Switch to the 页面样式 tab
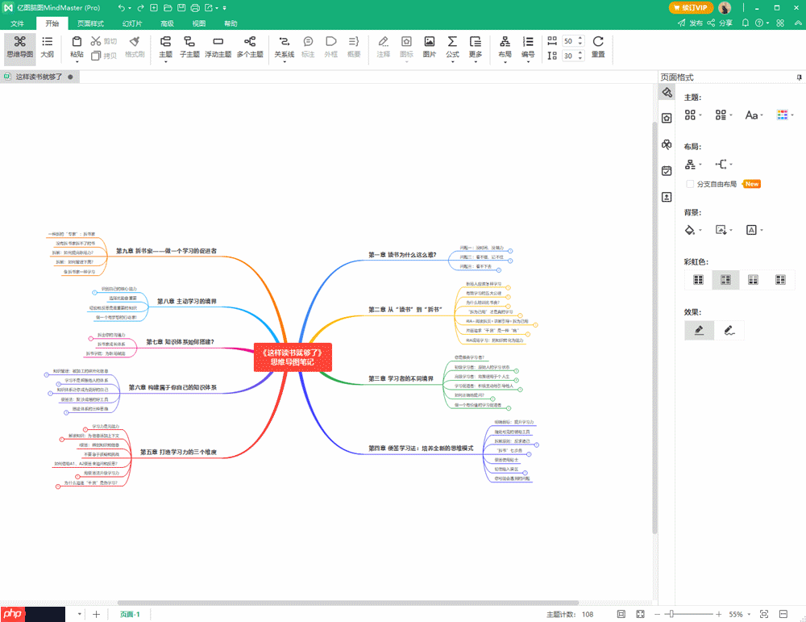Image resolution: width=806 pixels, height=622 pixels. click(x=90, y=23)
